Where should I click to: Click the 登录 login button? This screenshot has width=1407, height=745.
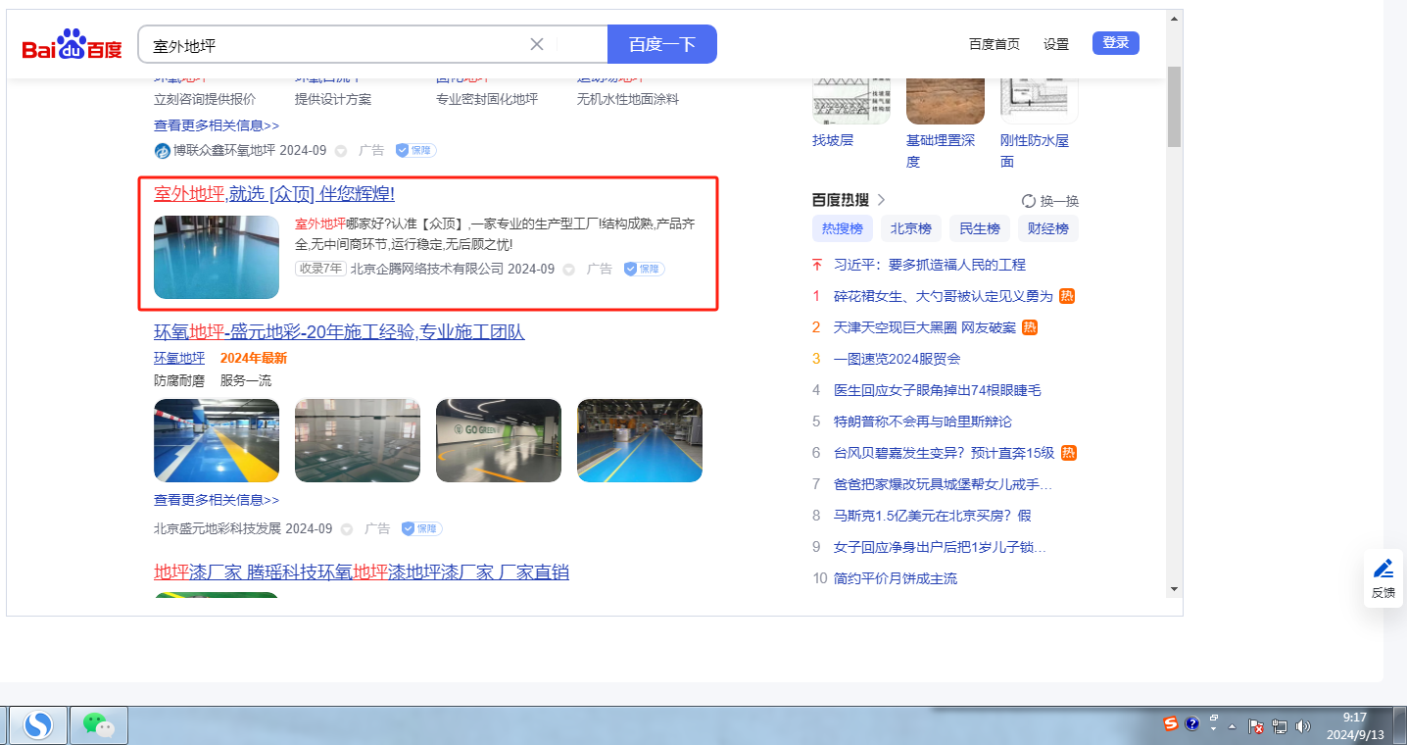[x=1116, y=43]
